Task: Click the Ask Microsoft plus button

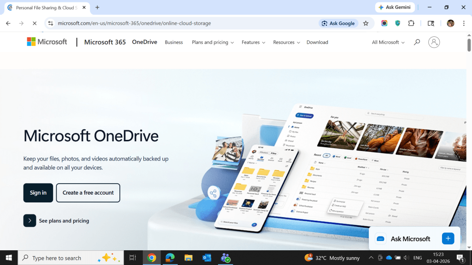Action: tap(448, 238)
